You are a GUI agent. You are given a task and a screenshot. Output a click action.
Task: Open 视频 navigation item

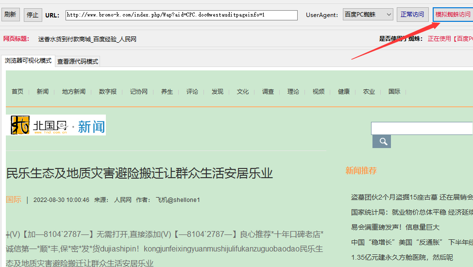(x=319, y=92)
